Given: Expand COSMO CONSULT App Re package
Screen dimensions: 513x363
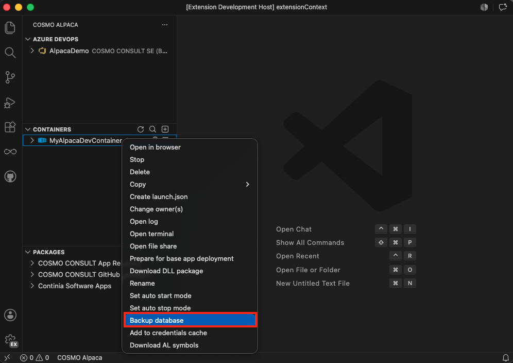Looking at the screenshot, I should [x=32, y=263].
